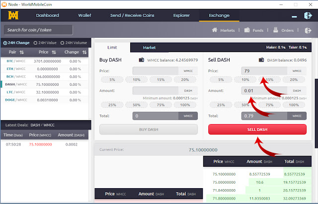Select the ETH / WMCC pair row
This screenshot has width=318, height=204.
(44, 69)
